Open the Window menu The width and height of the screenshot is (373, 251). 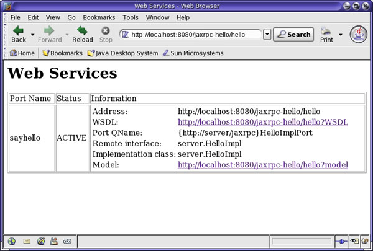pos(157,17)
